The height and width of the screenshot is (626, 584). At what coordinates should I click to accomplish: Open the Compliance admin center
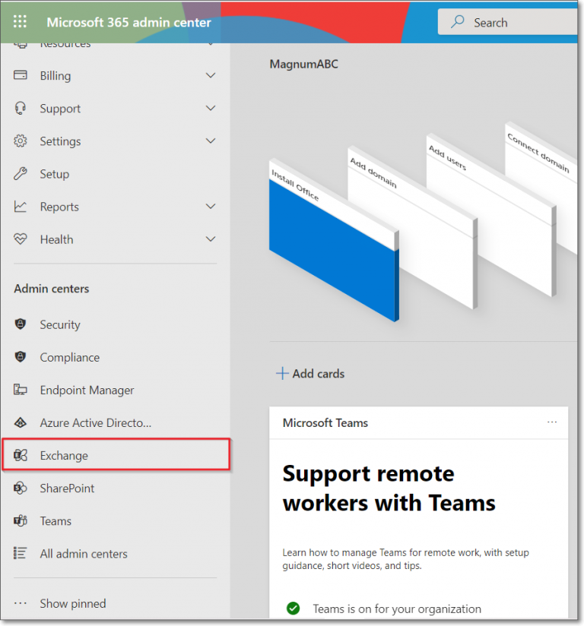[69, 357]
